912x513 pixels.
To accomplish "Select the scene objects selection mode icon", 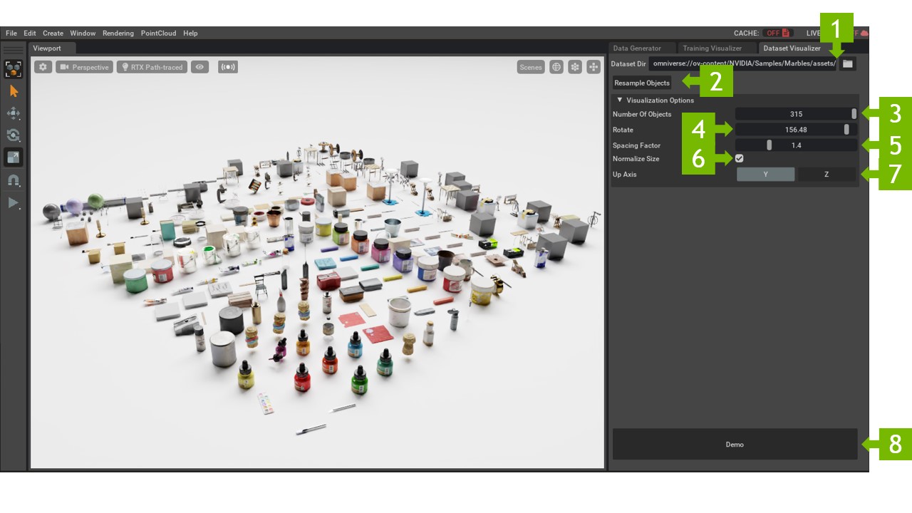I will pyautogui.click(x=14, y=69).
